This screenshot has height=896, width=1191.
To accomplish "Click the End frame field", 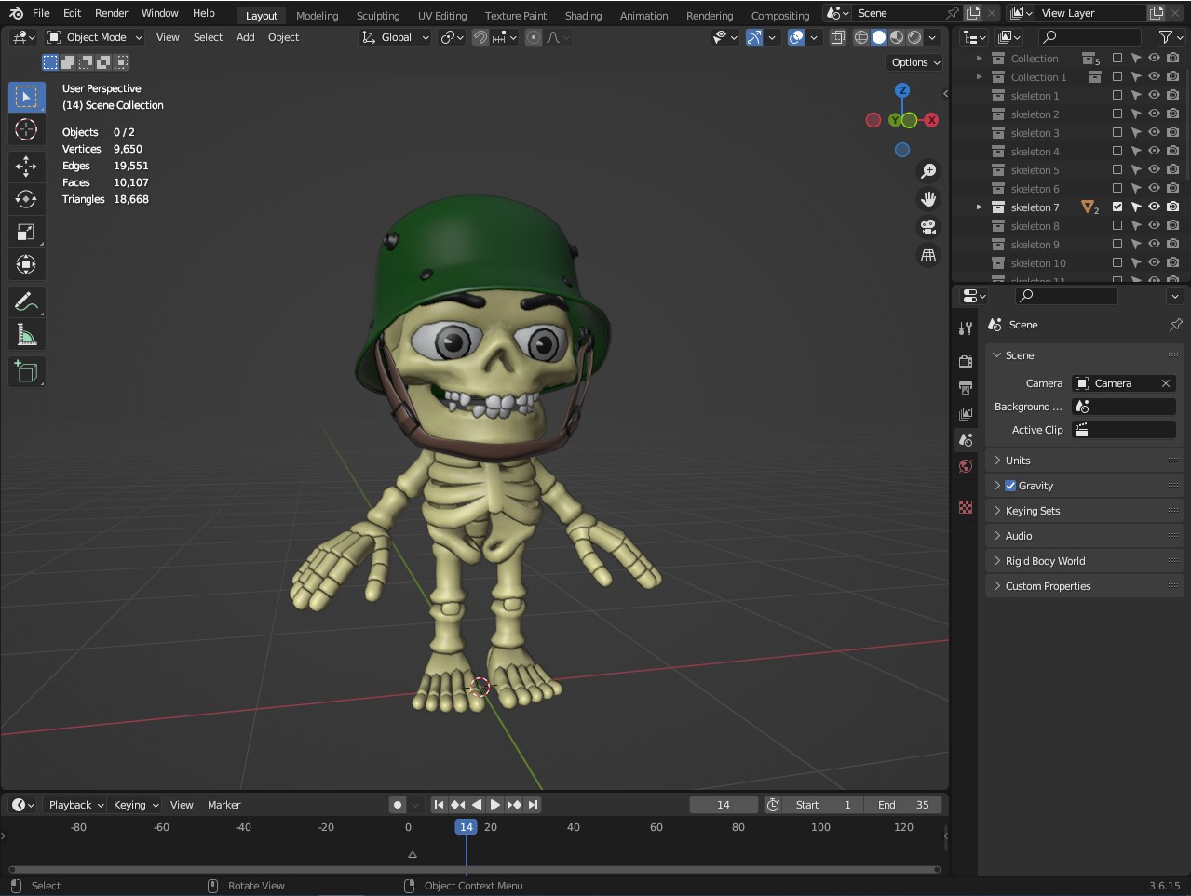I will click(902, 805).
